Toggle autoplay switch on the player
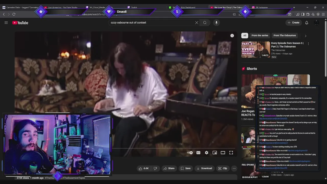The height and width of the screenshot is (184, 327). tap(190, 153)
